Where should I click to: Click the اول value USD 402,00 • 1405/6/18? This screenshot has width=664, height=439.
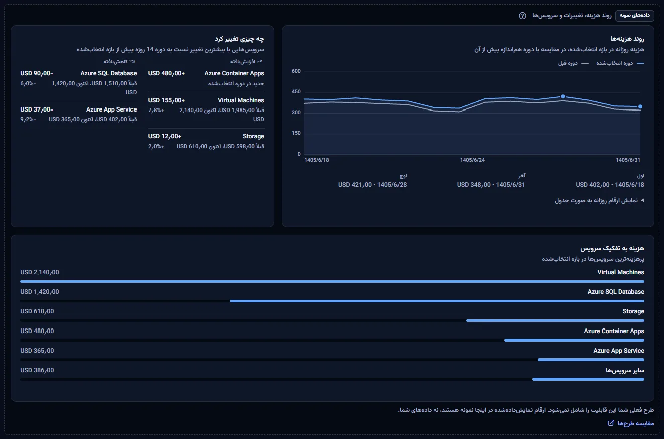(x=610, y=185)
